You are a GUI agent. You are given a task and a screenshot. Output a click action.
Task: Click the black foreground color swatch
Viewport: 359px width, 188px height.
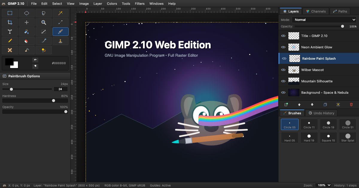9,61
